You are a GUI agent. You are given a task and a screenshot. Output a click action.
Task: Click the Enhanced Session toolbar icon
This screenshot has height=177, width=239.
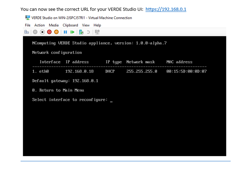pos(97,32)
